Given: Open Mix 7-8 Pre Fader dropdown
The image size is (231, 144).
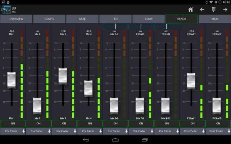Looking at the screenshot, I should pyautogui.click(x=141, y=131).
